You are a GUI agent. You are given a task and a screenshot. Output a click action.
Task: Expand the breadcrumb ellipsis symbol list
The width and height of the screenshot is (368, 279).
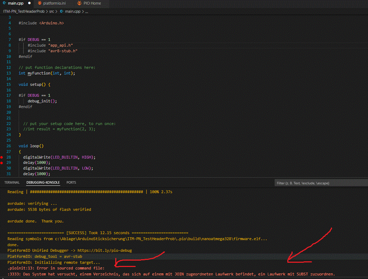tap(87, 11)
